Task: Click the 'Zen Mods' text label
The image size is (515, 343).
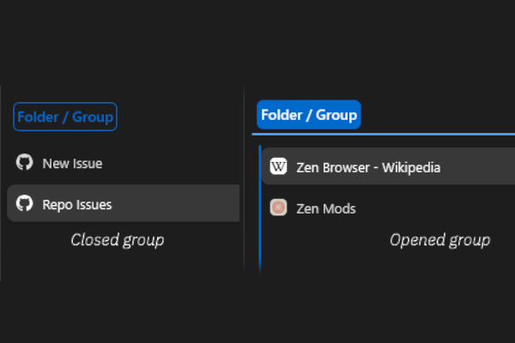Action: coord(326,208)
